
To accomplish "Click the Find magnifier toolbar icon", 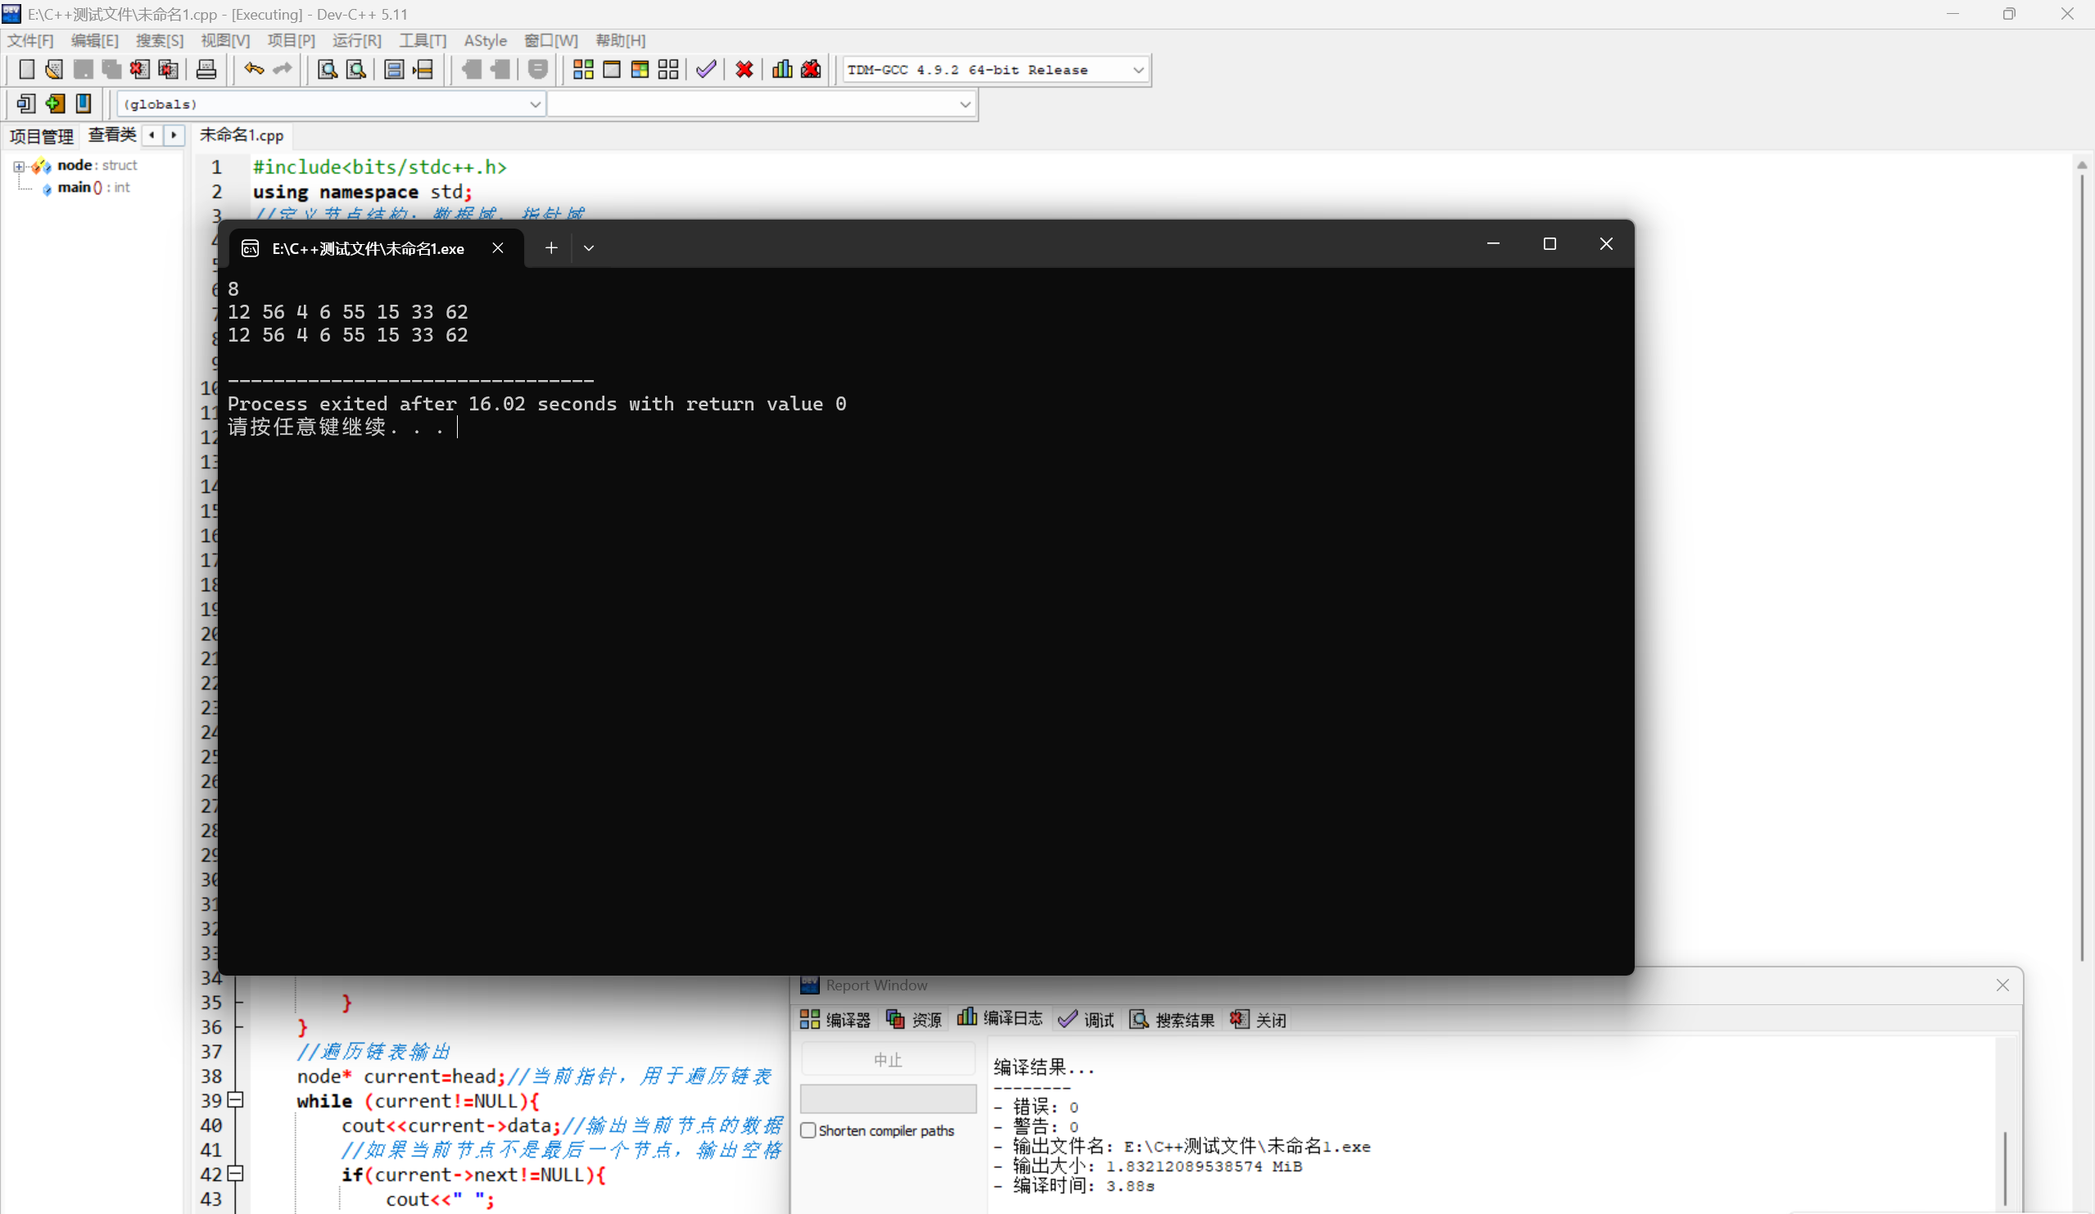I will click(328, 70).
